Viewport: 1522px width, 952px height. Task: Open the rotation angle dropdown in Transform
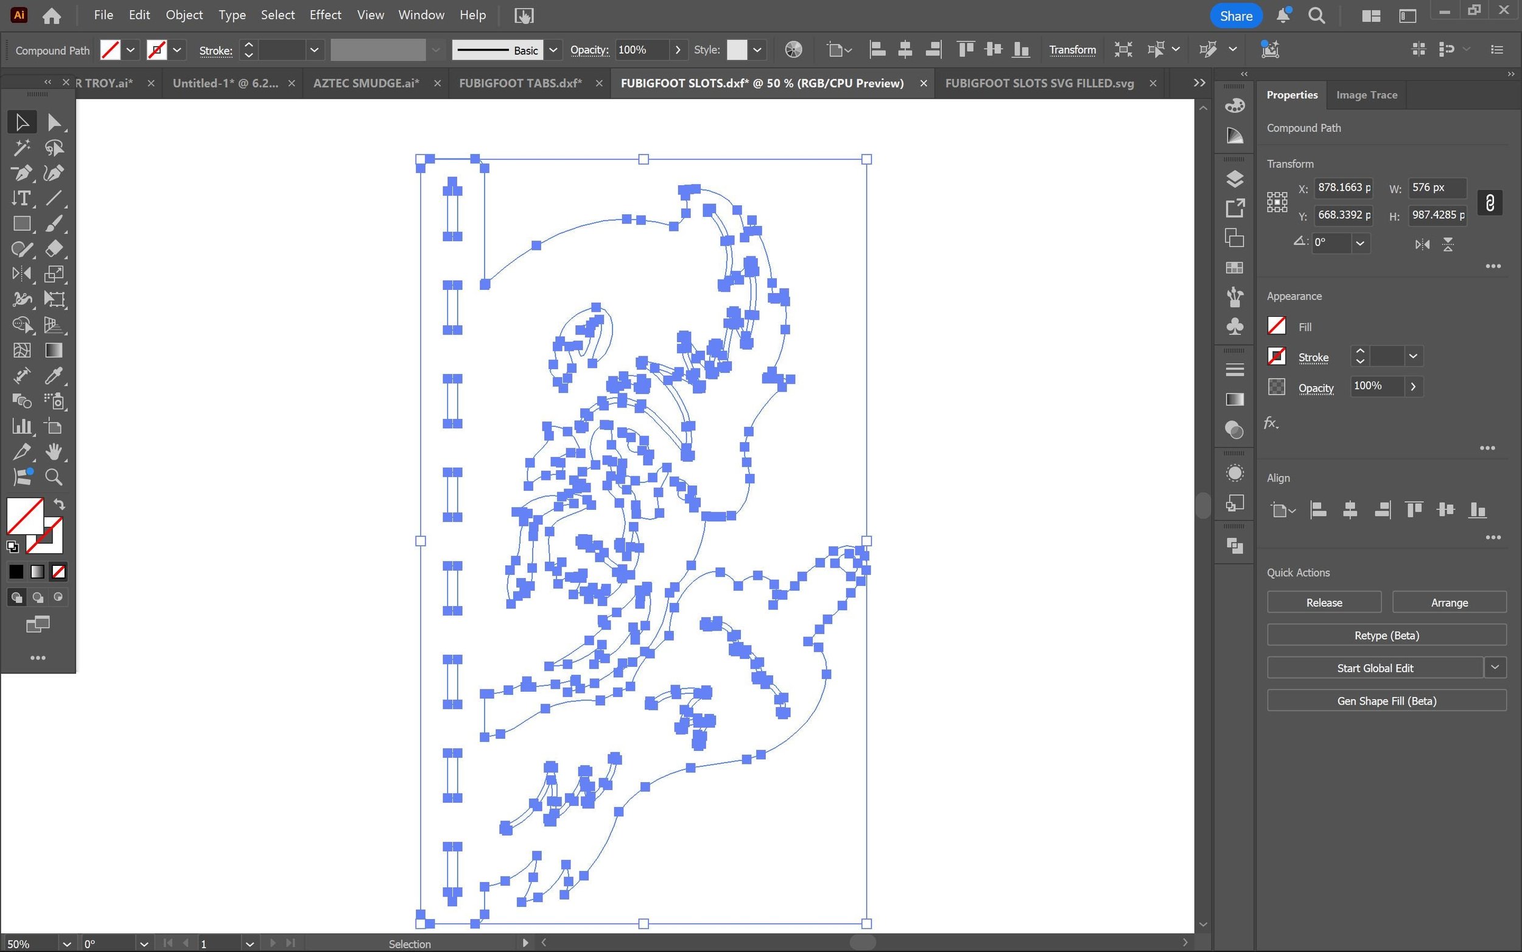pyautogui.click(x=1359, y=243)
